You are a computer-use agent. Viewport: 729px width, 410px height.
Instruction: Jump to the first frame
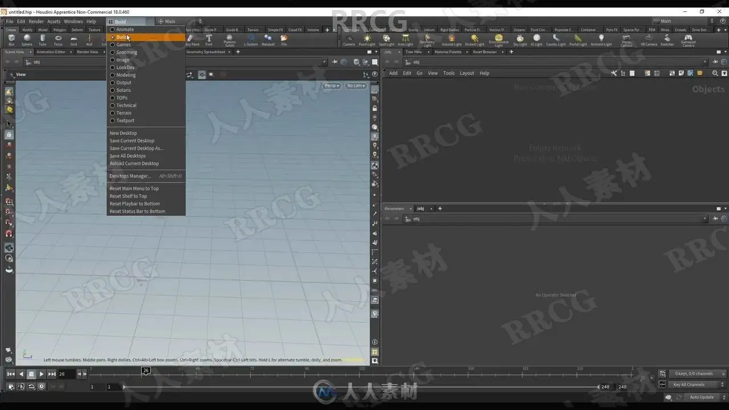point(11,374)
